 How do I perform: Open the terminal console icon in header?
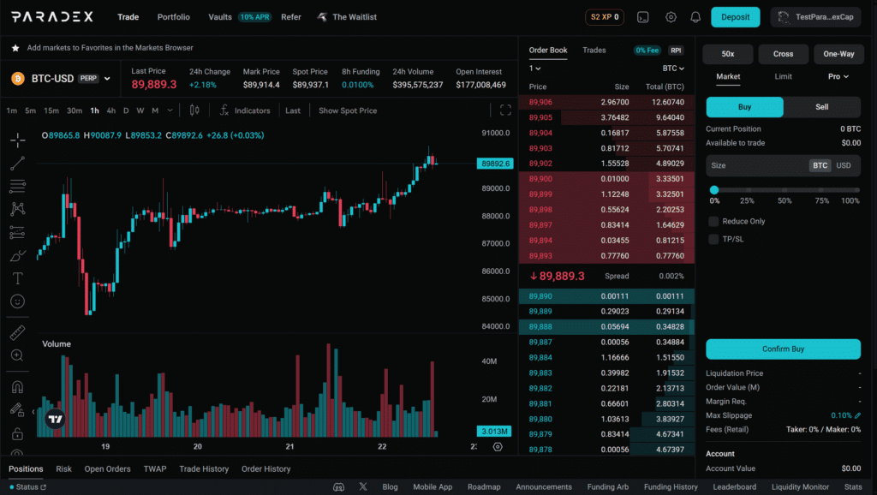(642, 17)
